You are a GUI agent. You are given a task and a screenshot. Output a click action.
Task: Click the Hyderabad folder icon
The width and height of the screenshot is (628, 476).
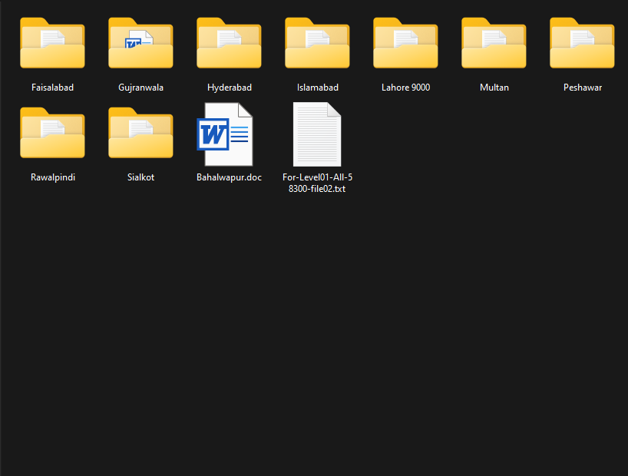pyautogui.click(x=229, y=44)
